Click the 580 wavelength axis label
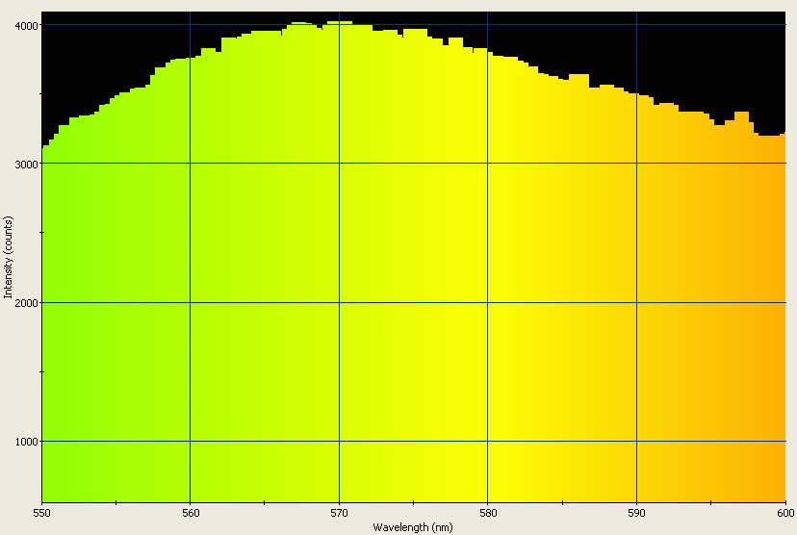The height and width of the screenshot is (535, 797). [488, 514]
